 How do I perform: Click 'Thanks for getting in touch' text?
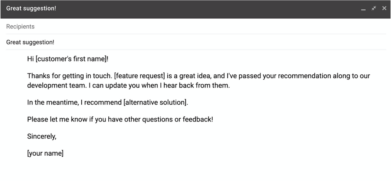pyautogui.click(x=70, y=76)
